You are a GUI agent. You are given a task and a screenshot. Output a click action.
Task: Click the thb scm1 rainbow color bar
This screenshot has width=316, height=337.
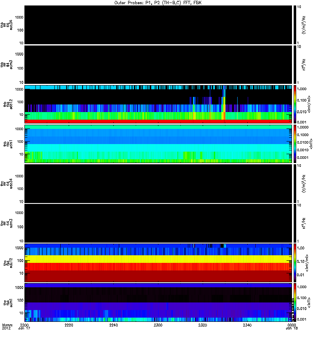pyautogui.click(x=295, y=143)
